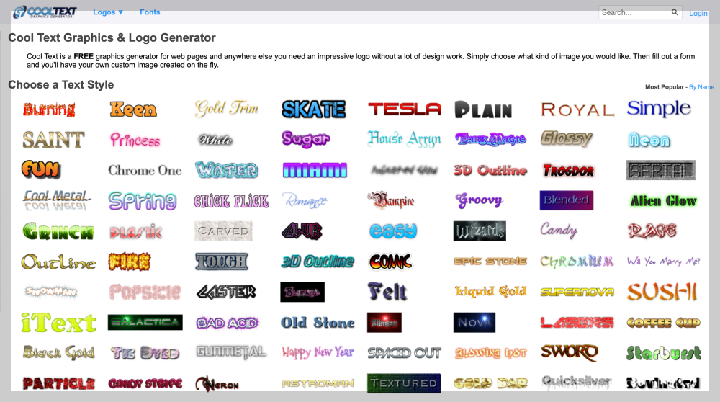This screenshot has height=402, width=720.
Task: Choose the SAINT logo style
Action: (x=54, y=140)
